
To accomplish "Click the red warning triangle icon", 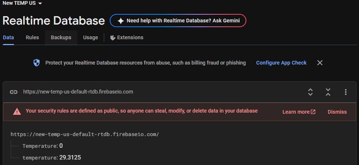I will (17, 111).
